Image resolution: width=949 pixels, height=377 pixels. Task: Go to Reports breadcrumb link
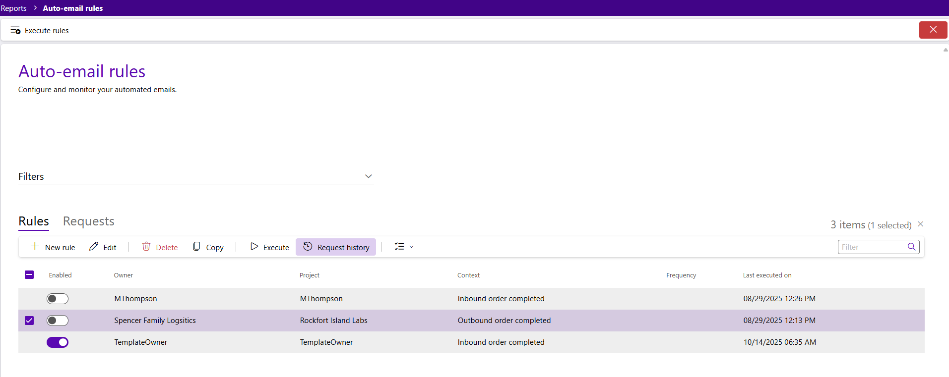(x=14, y=8)
